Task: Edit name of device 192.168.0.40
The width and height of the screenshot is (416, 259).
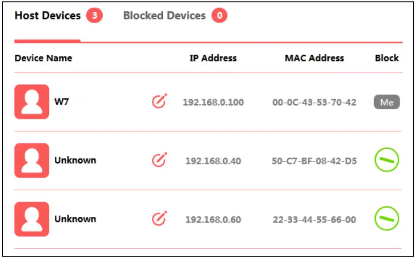Action: tap(159, 160)
